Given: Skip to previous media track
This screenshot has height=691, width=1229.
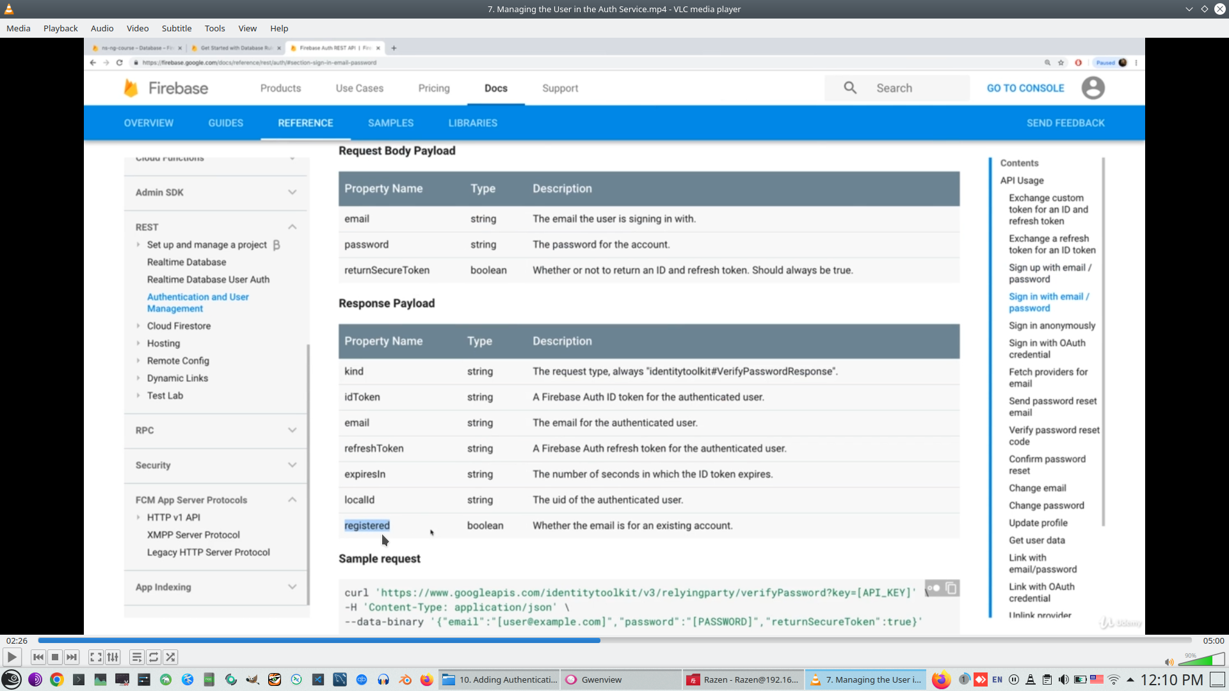Looking at the screenshot, I should (x=38, y=657).
